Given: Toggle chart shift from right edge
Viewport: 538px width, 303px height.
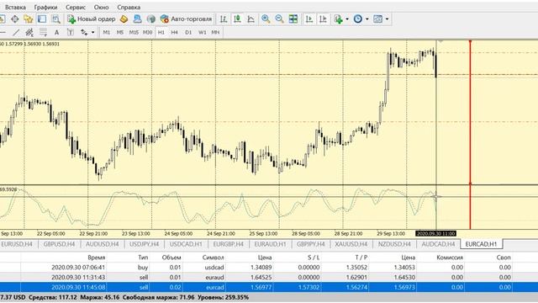Looking at the screenshot, I should [323, 19].
